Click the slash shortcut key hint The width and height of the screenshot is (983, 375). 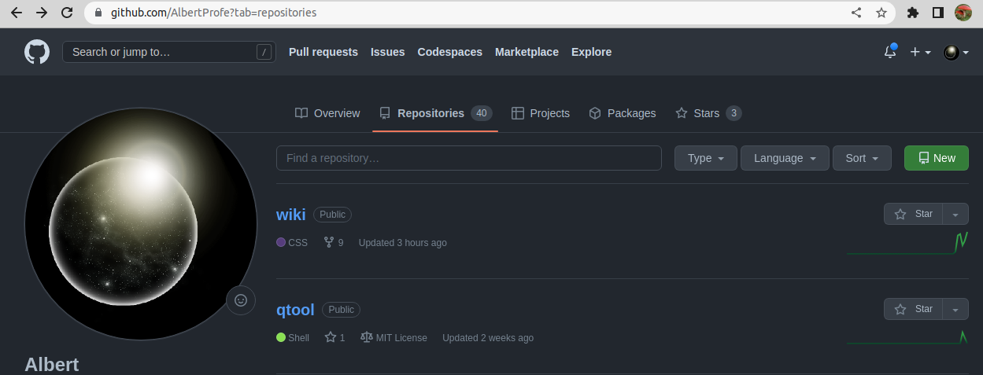pyautogui.click(x=264, y=52)
